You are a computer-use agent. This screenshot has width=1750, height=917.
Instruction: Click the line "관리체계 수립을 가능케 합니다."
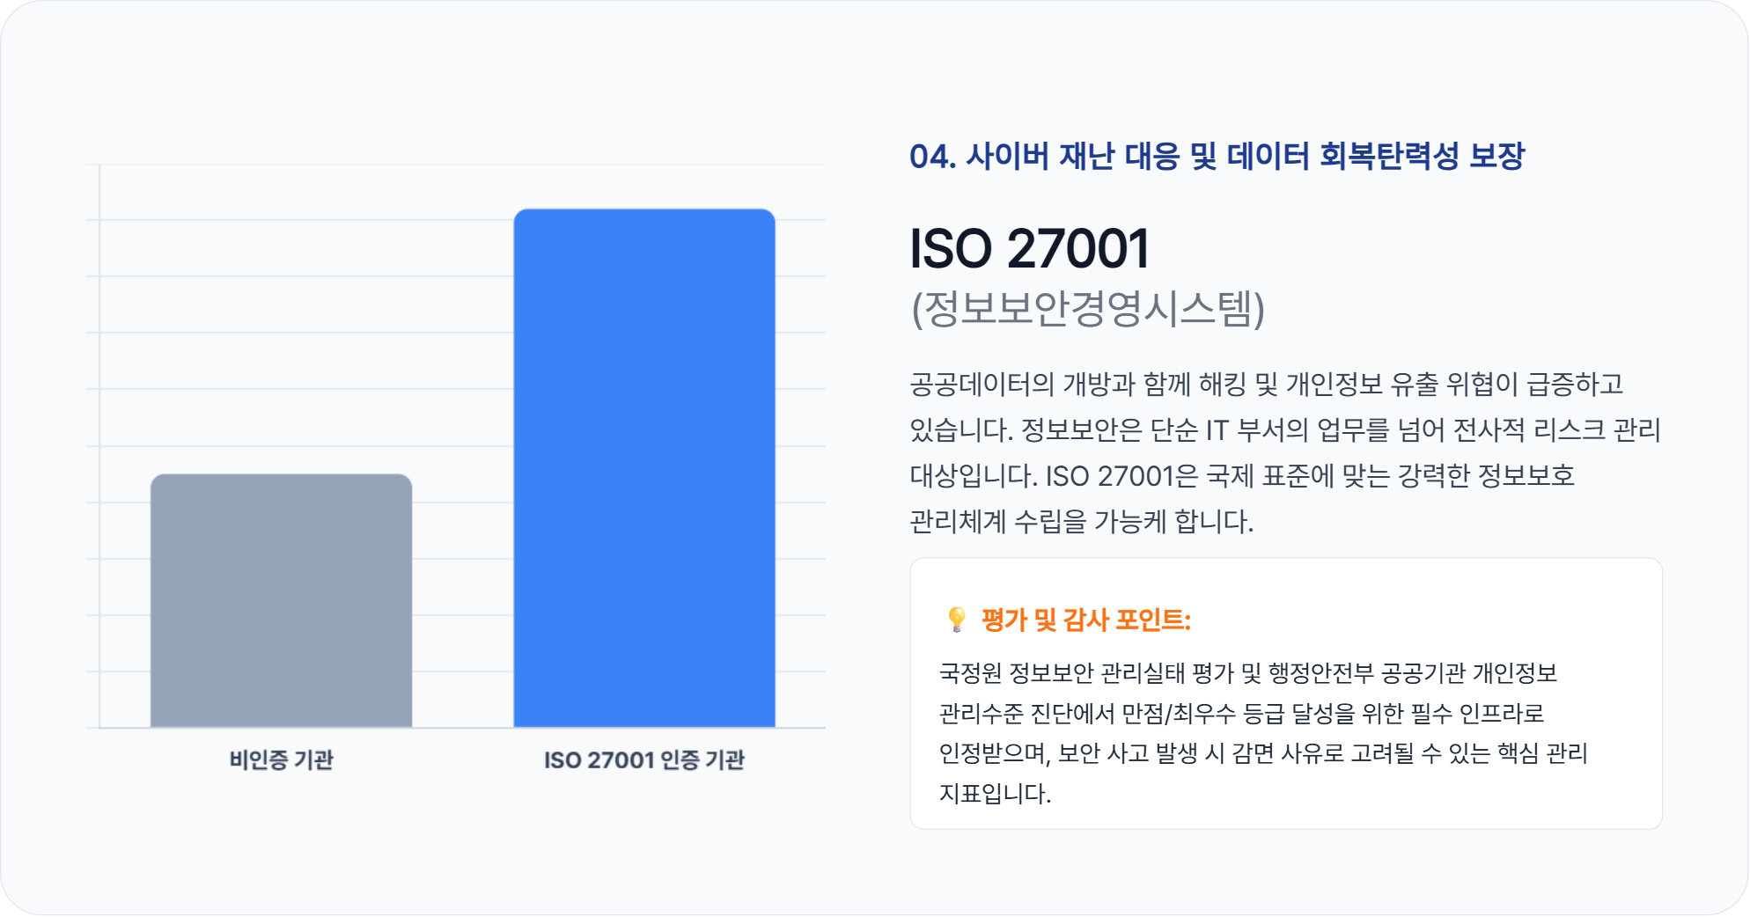[x=1081, y=522]
